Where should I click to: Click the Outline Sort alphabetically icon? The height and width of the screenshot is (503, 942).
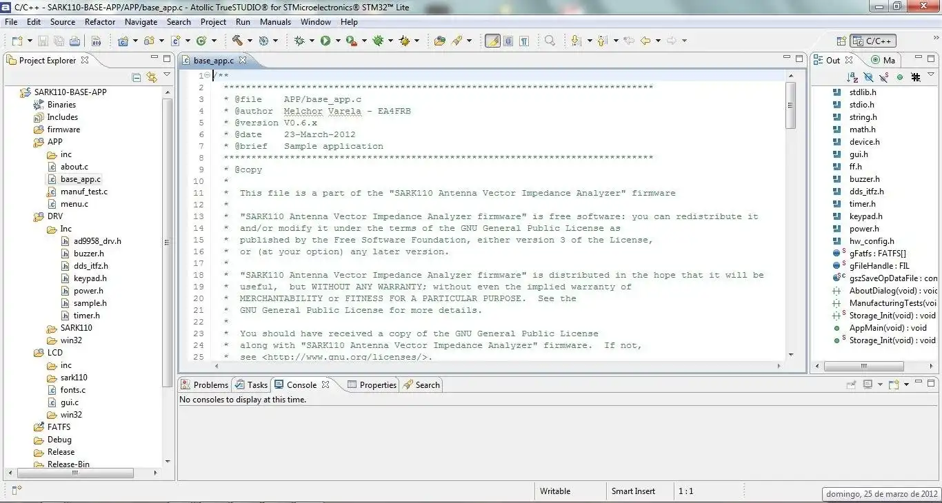click(x=852, y=78)
